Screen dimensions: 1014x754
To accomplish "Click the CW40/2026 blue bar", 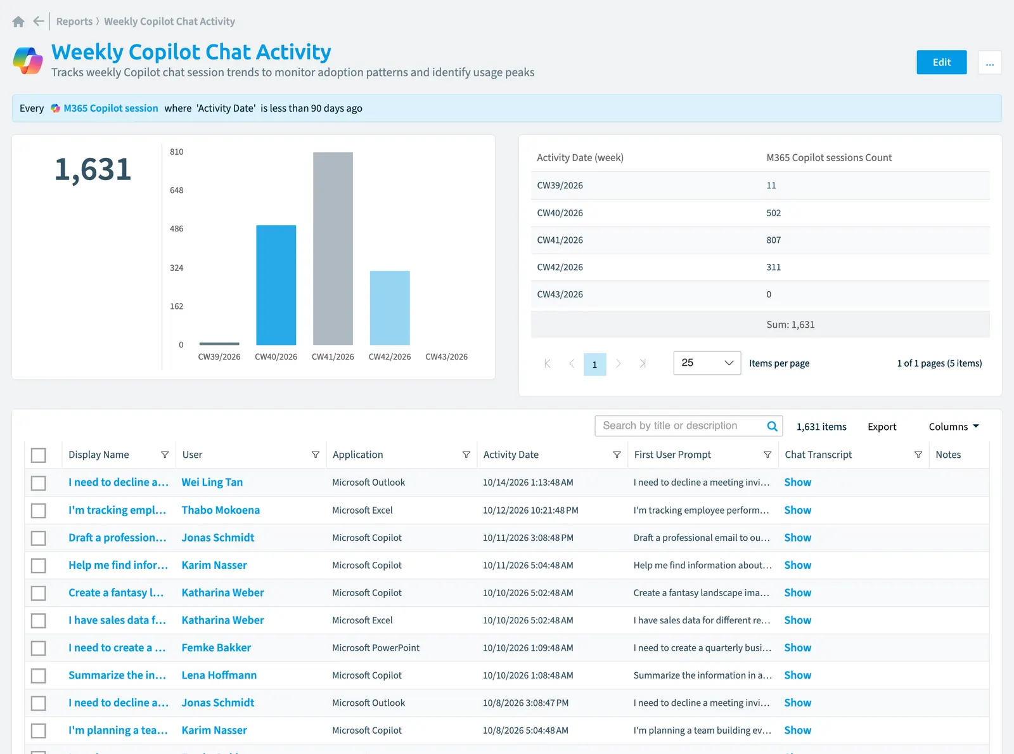I will pos(276,285).
